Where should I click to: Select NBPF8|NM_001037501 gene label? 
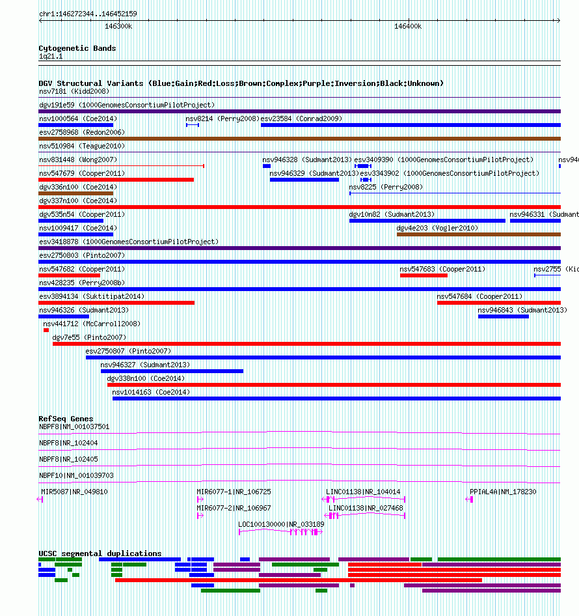point(74,427)
